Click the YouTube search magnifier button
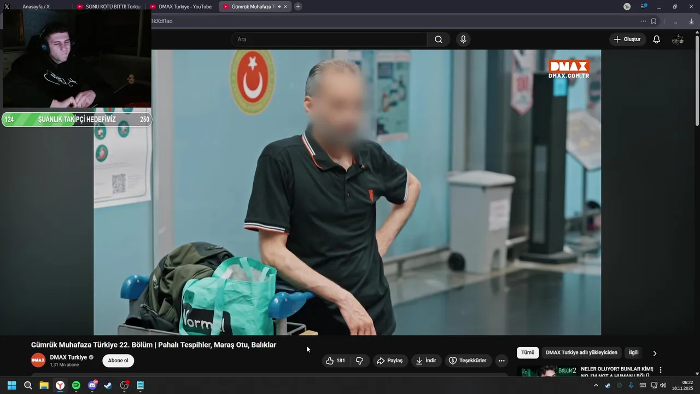This screenshot has height=394, width=700. point(439,39)
